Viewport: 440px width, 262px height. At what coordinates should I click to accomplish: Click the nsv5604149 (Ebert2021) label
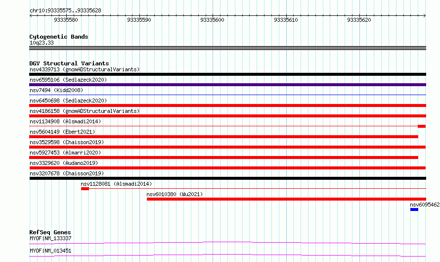[x=62, y=132]
